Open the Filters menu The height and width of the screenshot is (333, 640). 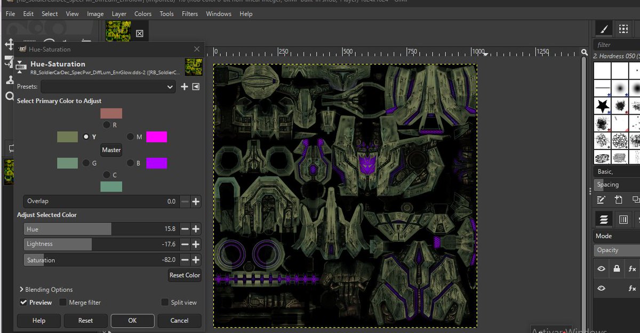tap(190, 14)
